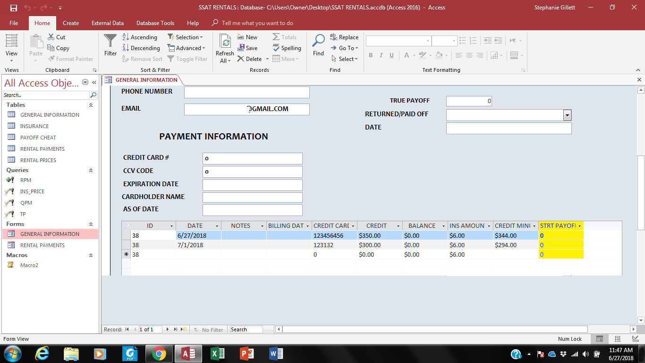Collapse the Queries group
The image size is (645, 363).
[91, 170]
